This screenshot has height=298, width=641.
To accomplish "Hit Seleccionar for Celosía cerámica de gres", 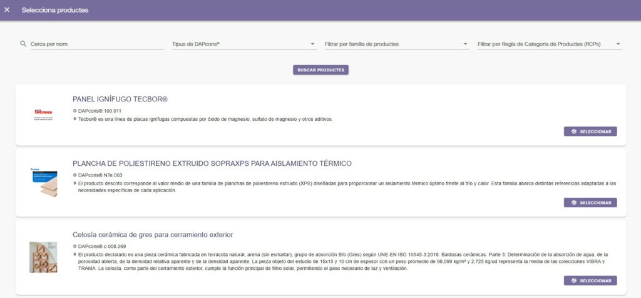I will [590, 280].
